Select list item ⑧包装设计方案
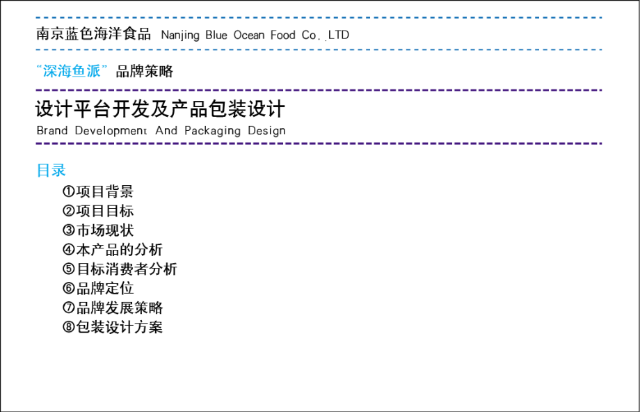This screenshot has height=412, width=640. click(113, 327)
